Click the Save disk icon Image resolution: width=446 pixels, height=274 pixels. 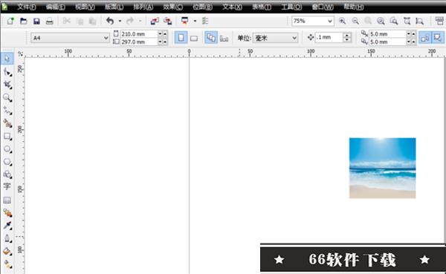(36, 21)
